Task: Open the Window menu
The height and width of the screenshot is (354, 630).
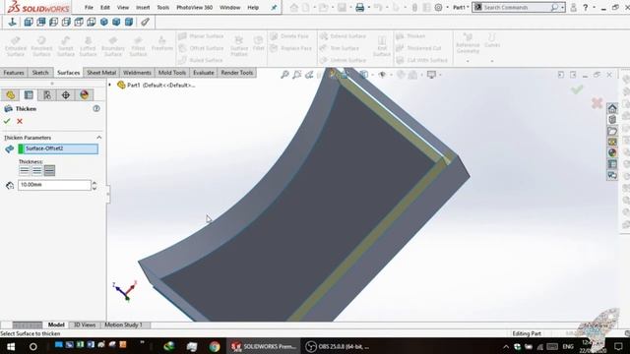Action: click(x=229, y=7)
